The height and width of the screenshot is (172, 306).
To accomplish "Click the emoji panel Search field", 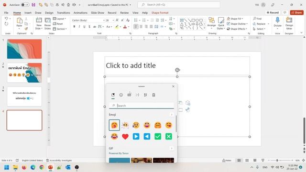I will [x=142, y=106].
